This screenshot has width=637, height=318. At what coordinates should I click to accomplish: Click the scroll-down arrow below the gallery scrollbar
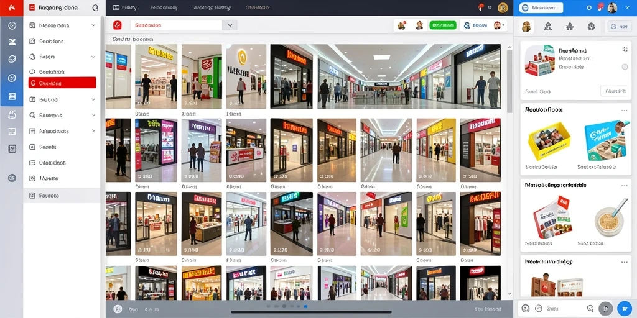pos(509,294)
